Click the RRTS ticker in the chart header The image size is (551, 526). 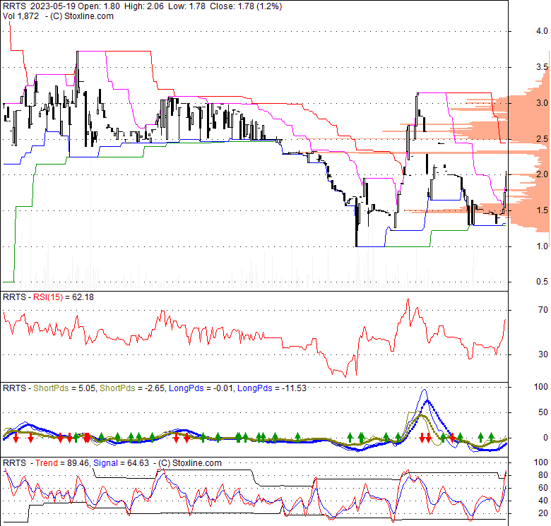[14, 6]
